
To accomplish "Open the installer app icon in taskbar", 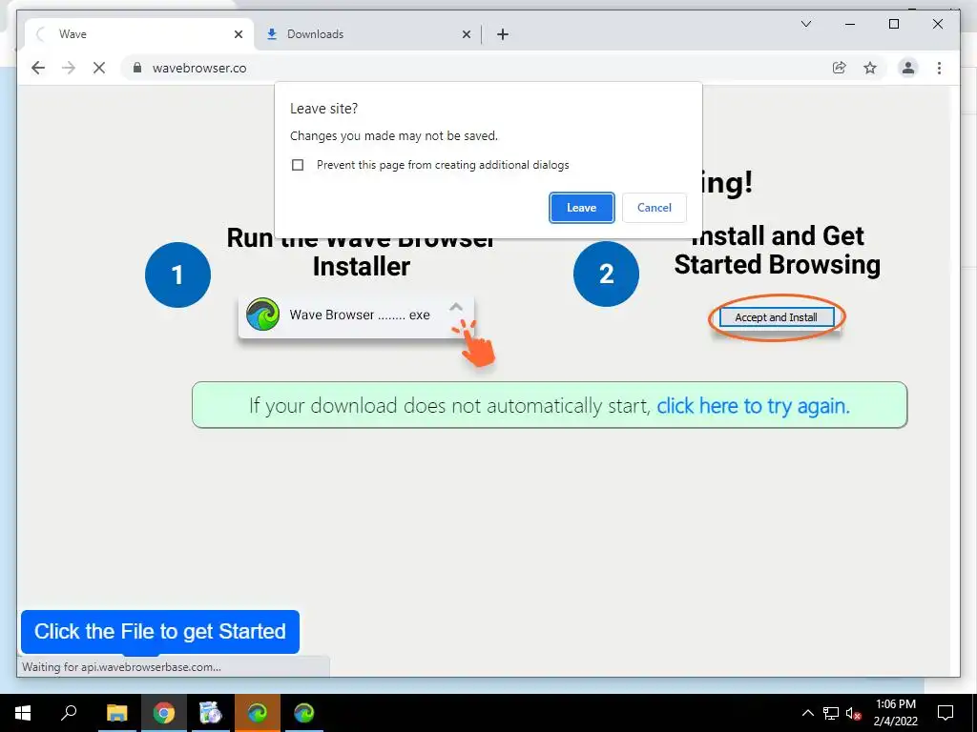I will pos(211,713).
